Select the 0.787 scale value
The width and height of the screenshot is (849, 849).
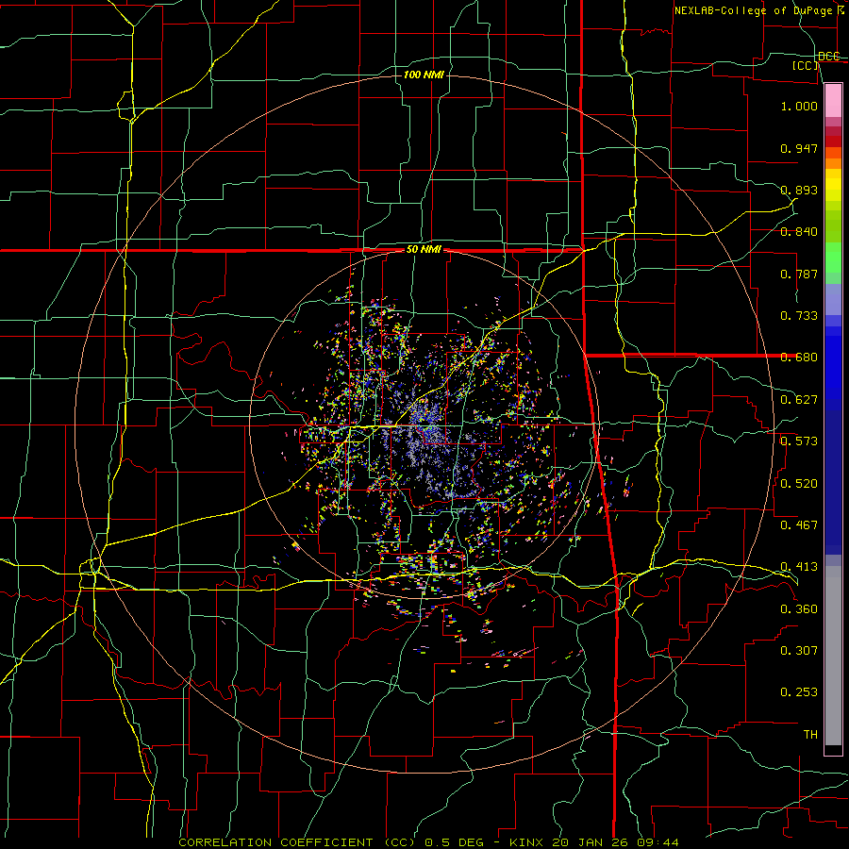click(x=799, y=274)
